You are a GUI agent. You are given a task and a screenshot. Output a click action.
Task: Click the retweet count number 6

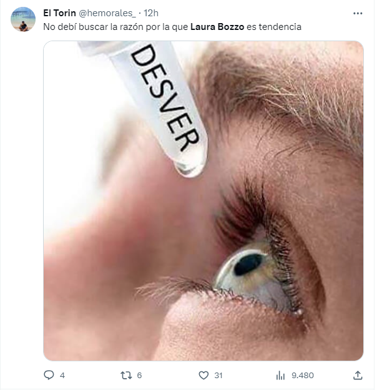pyautogui.click(x=139, y=375)
